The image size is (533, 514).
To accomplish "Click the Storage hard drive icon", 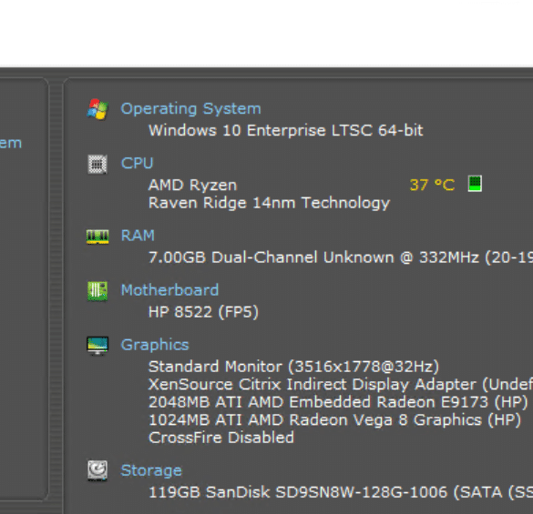I will click(x=97, y=470).
